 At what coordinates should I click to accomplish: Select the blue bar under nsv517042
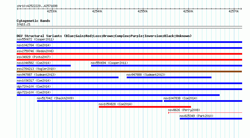point(100,101)
